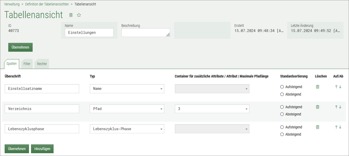Select Aufsteigend for Einstellsatzname row
The image size is (349, 156).
pyautogui.click(x=282, y=87)
